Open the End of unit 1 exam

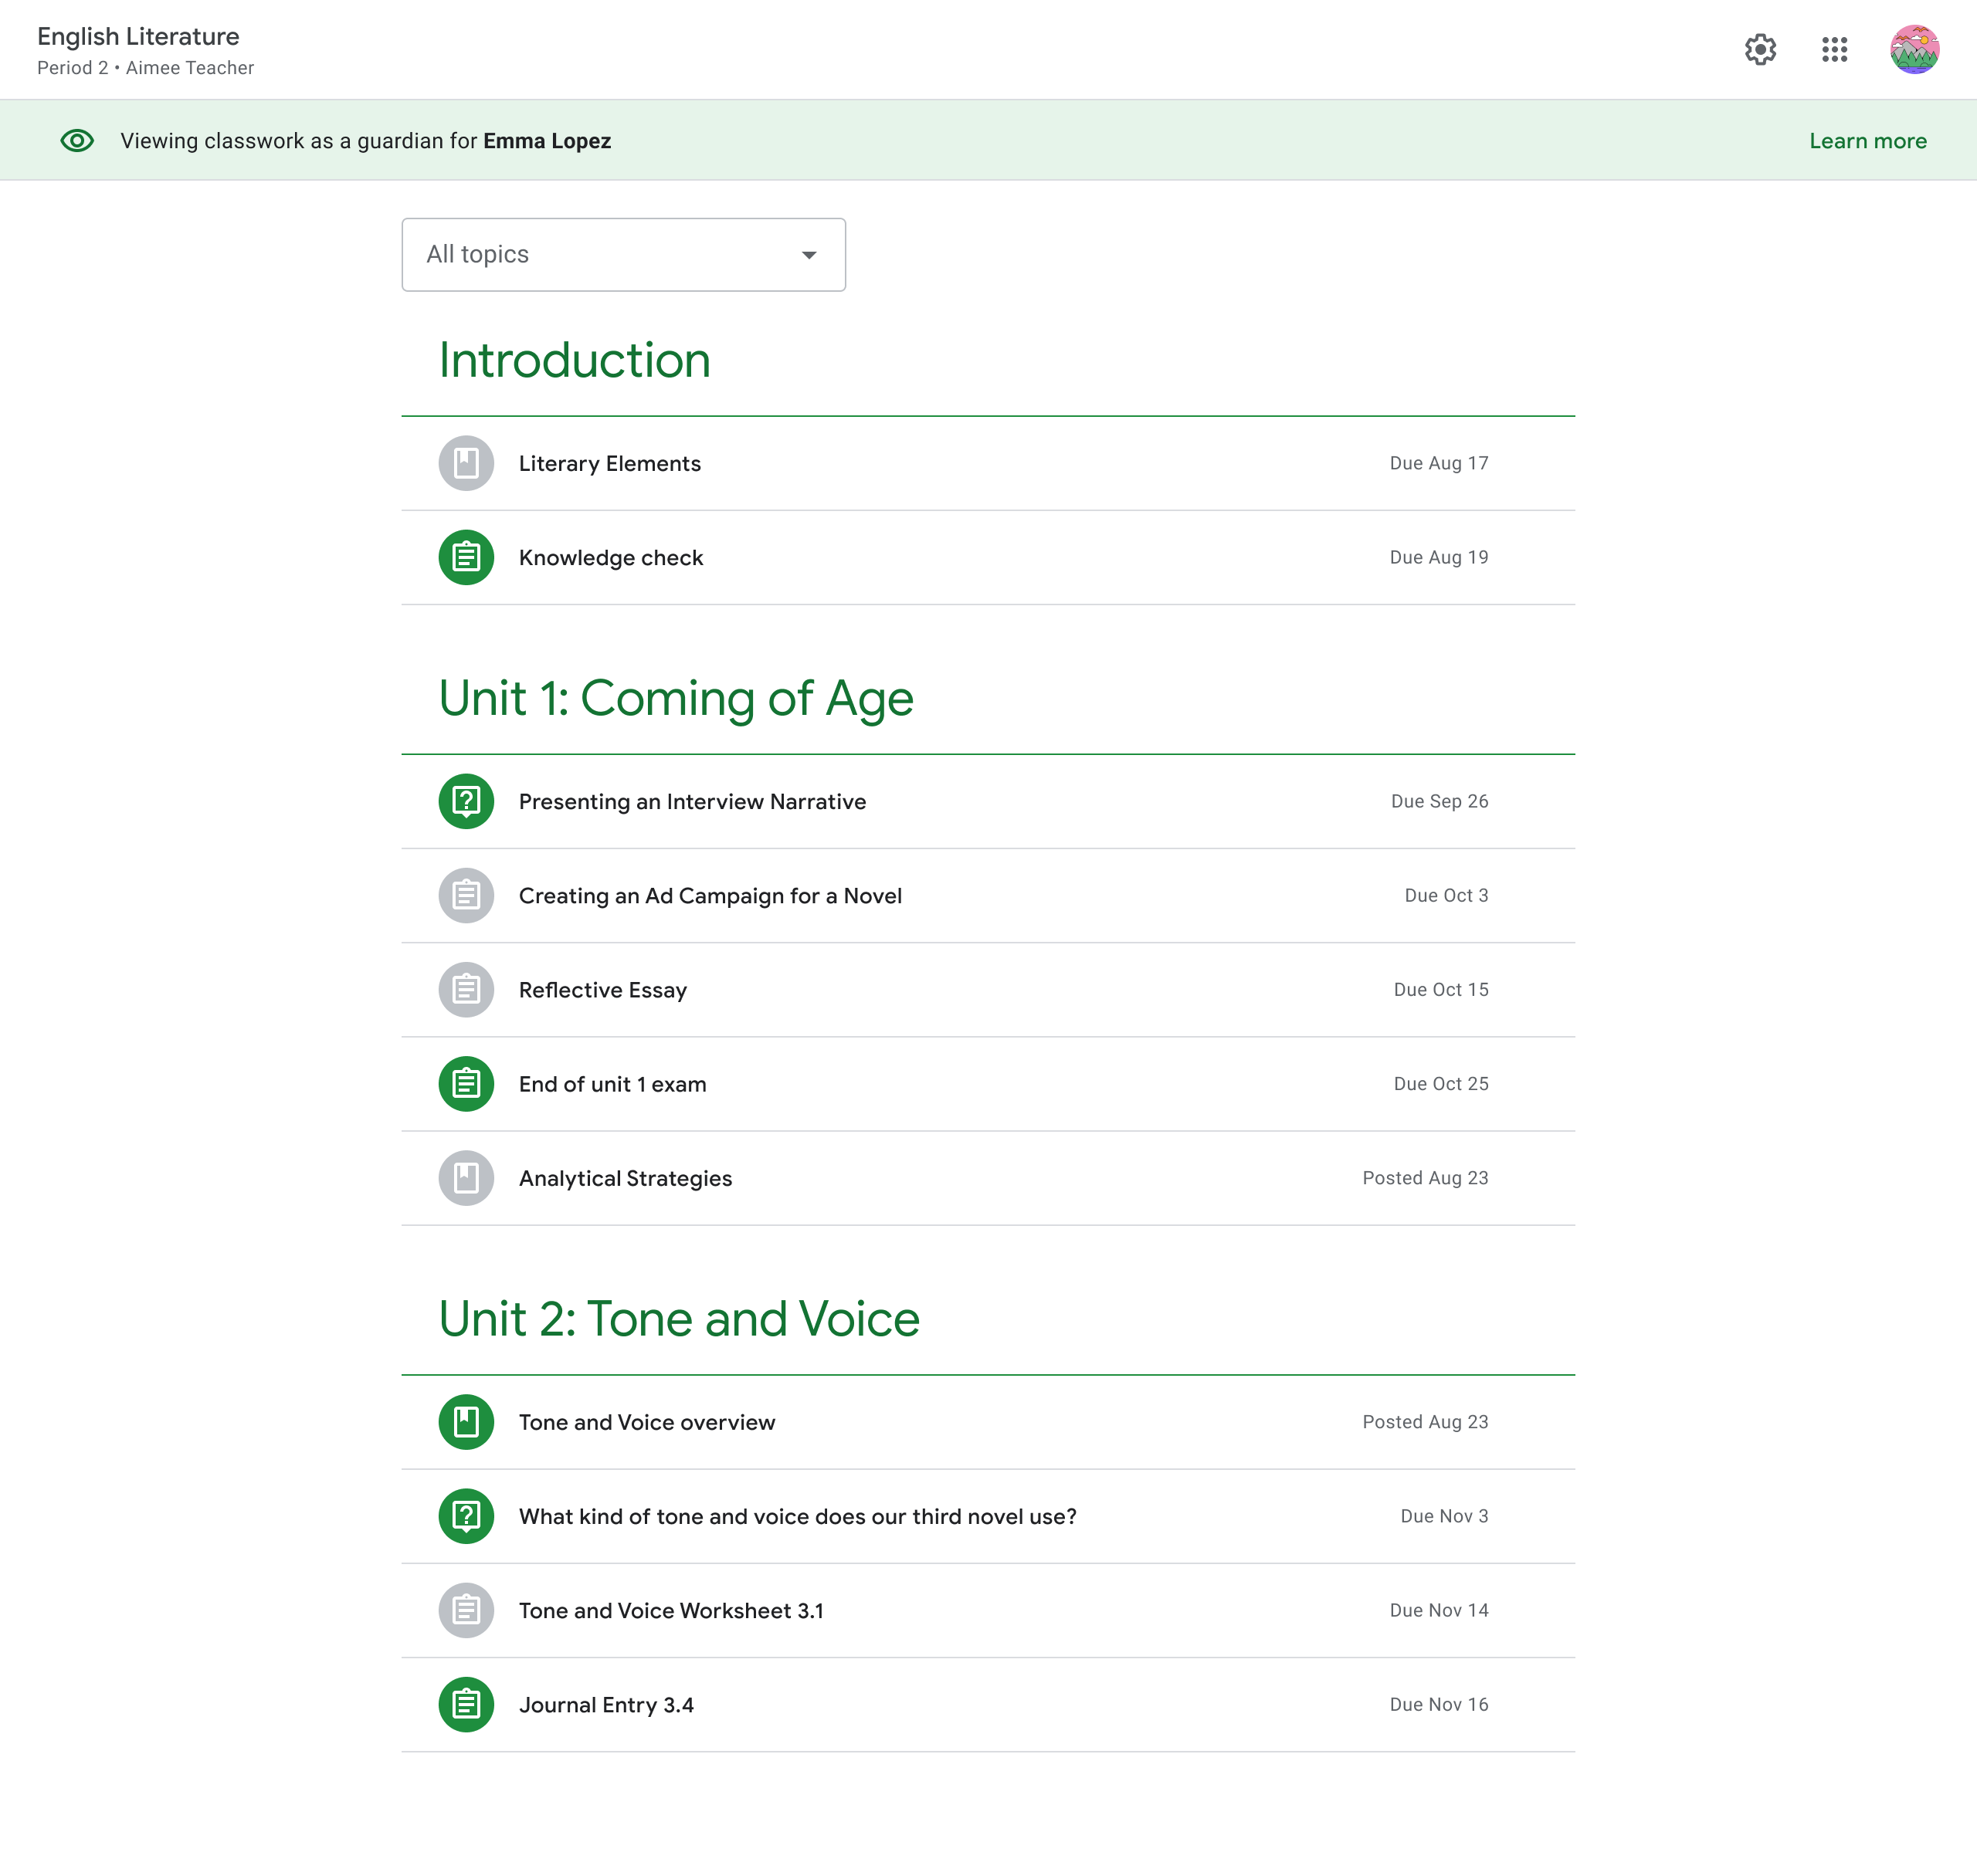point(612,1084)
